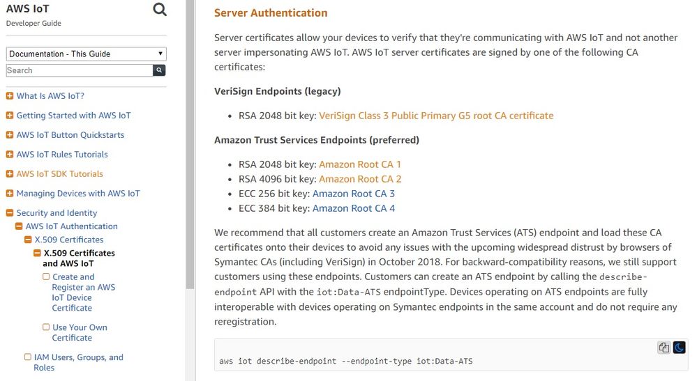Expand the AWS IoT Rules Tutorials node
Viewport: 697px width, 381px height.
10,155
